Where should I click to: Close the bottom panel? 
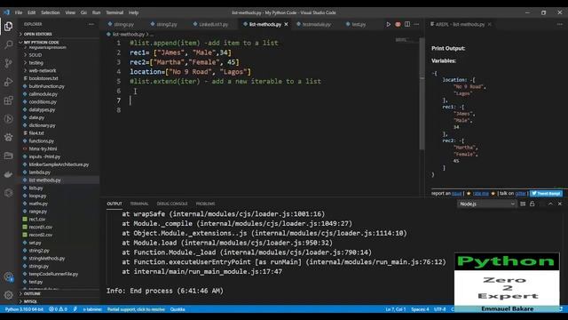[560, 204]
